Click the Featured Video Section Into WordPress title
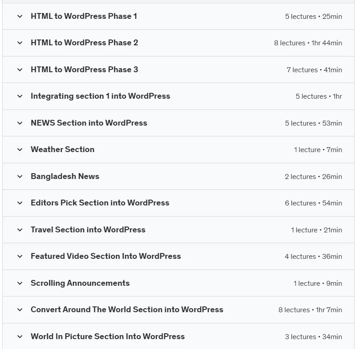 106,256
